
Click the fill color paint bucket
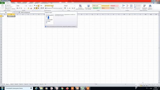pos(28,8)
